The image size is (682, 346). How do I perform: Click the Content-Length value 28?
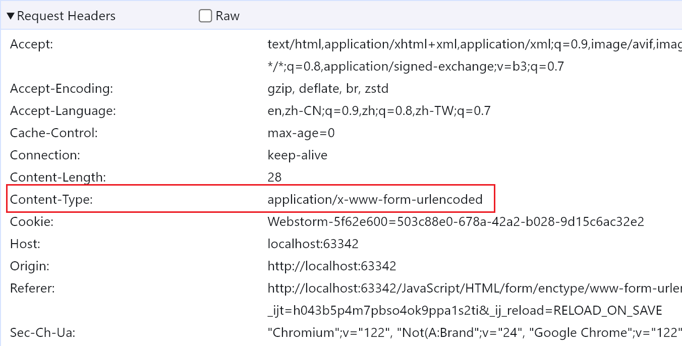pos(274,178)
